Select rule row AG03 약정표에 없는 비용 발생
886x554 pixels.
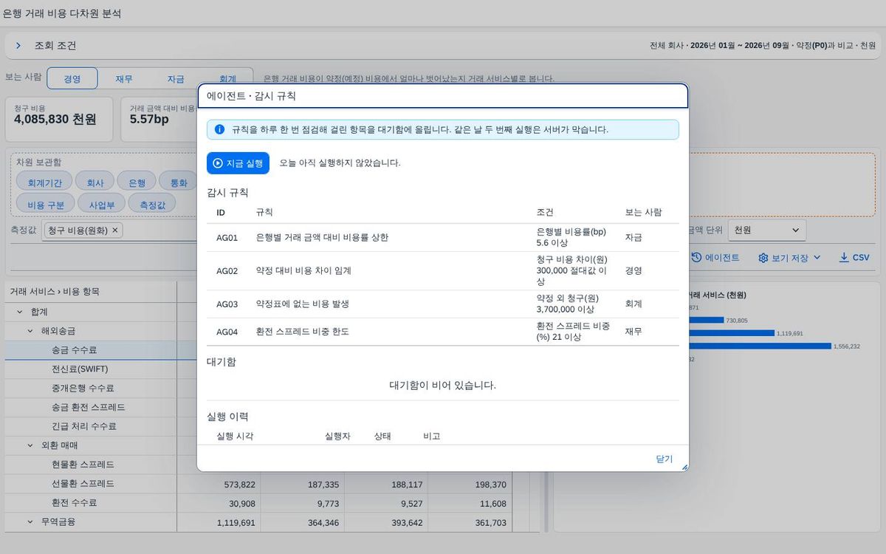(443, 304)
